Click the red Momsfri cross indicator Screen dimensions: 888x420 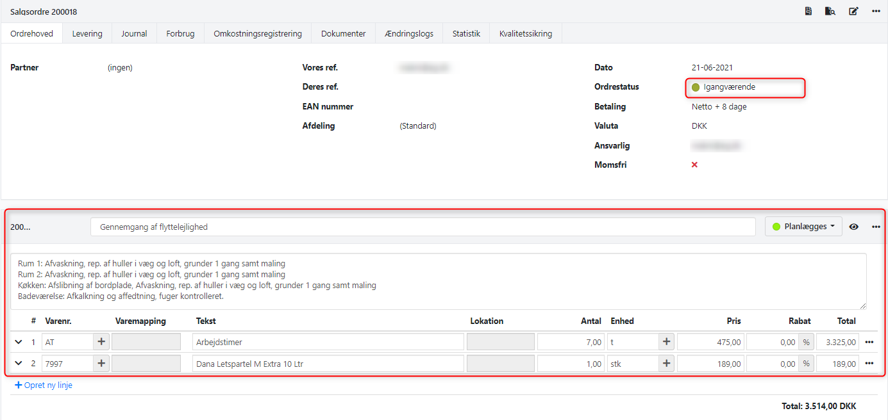pyautogui.click(x=694, y=165)
